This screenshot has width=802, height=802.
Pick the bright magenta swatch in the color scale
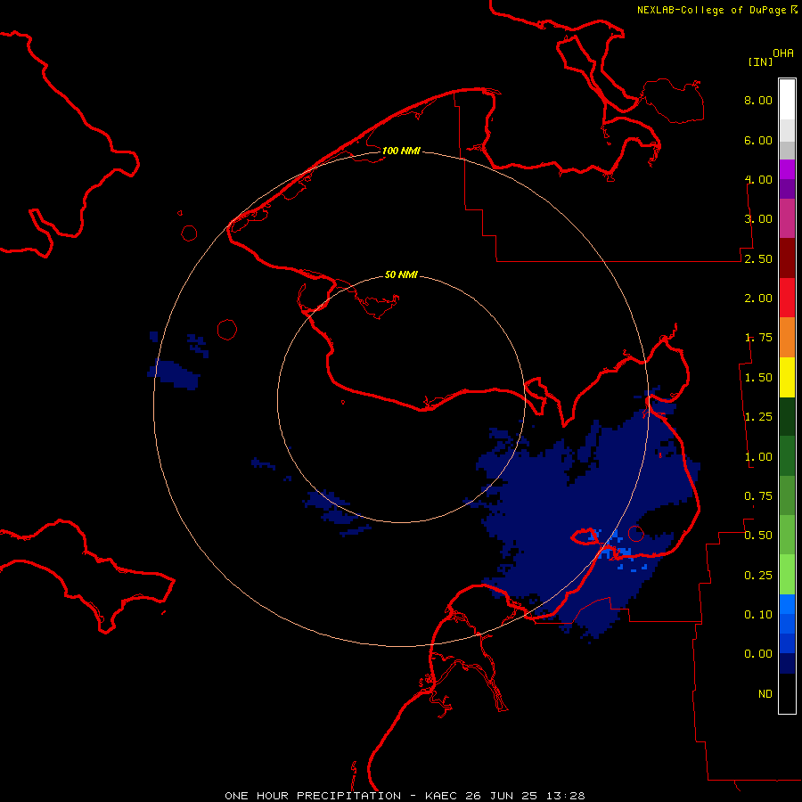tap(787, 169)
